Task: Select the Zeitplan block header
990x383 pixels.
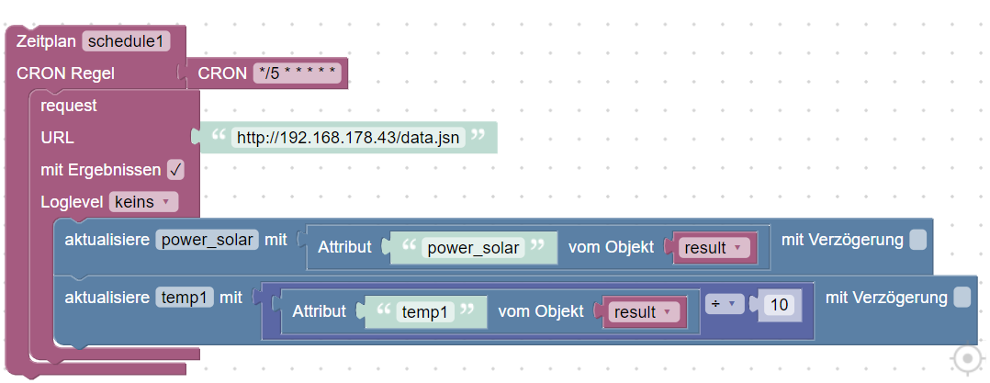Action: coord(48,41)
